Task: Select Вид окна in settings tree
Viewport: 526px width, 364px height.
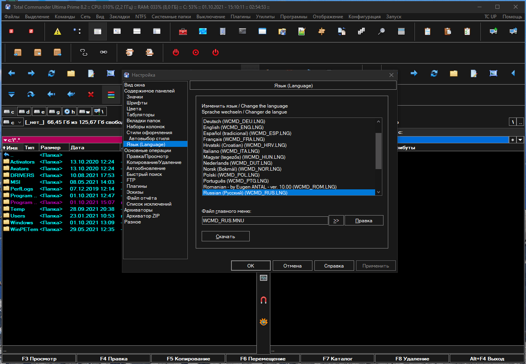Action: click(x=135, y=85)
